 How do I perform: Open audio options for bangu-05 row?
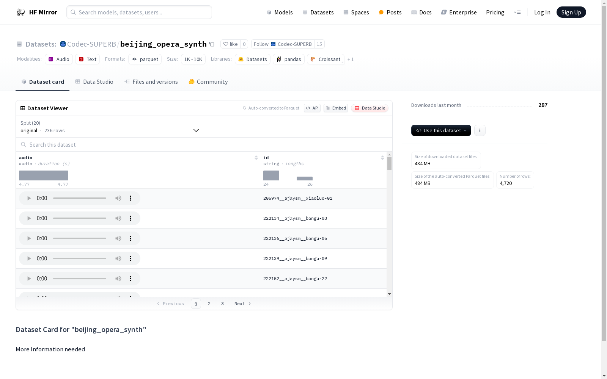tap(131, 238)
